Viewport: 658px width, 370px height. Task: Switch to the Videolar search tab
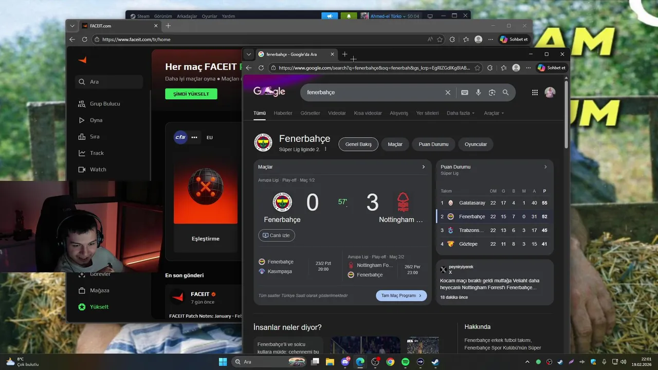[337, 113]
